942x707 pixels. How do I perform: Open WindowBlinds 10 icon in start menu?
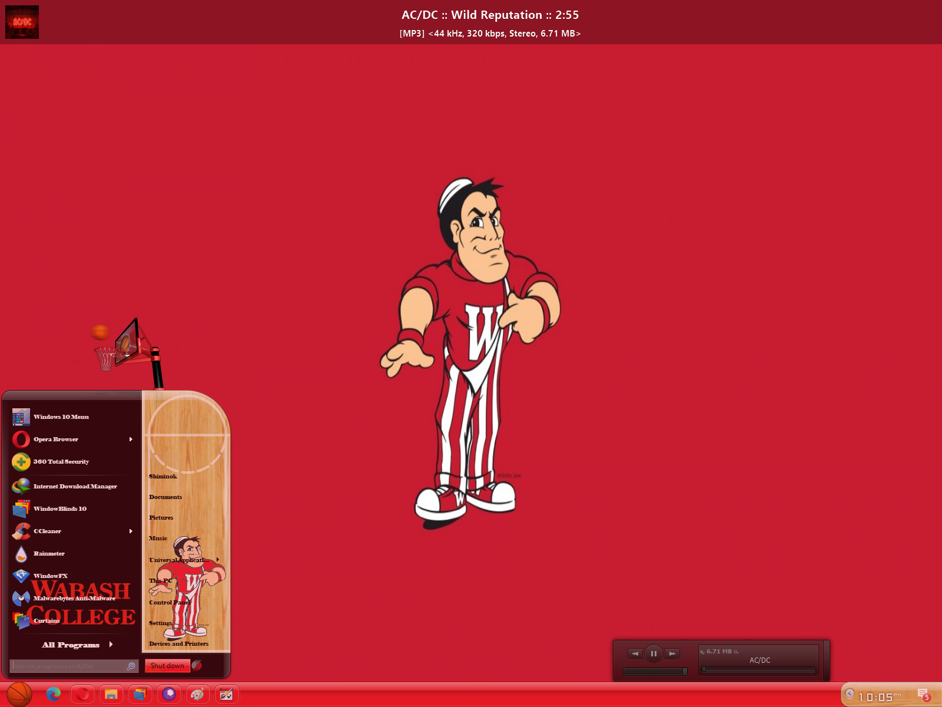point(21,509)
